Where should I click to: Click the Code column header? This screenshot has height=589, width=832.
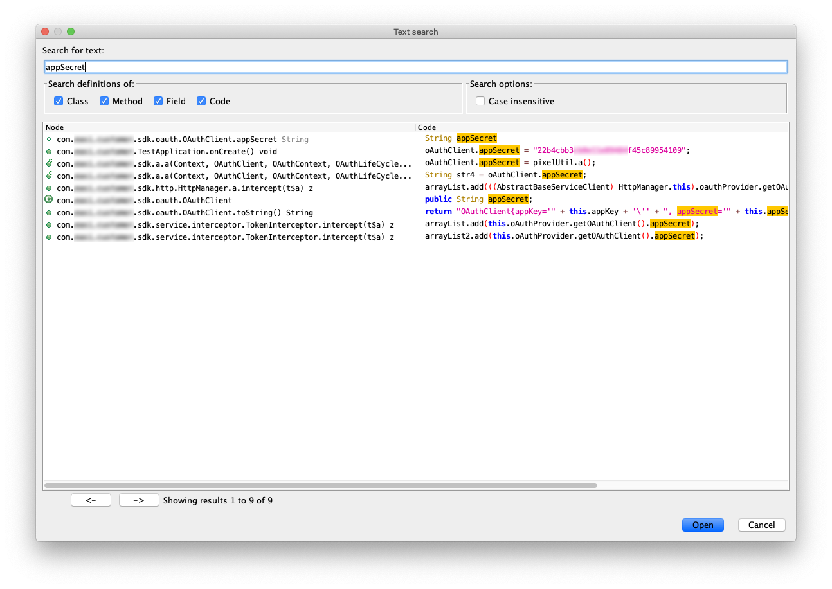click(x=602, y=127)
